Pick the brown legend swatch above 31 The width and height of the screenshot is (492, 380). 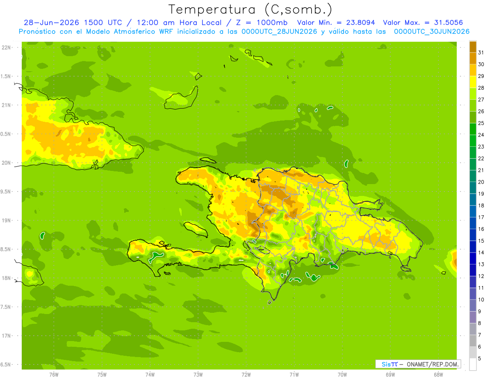[473, 46]
